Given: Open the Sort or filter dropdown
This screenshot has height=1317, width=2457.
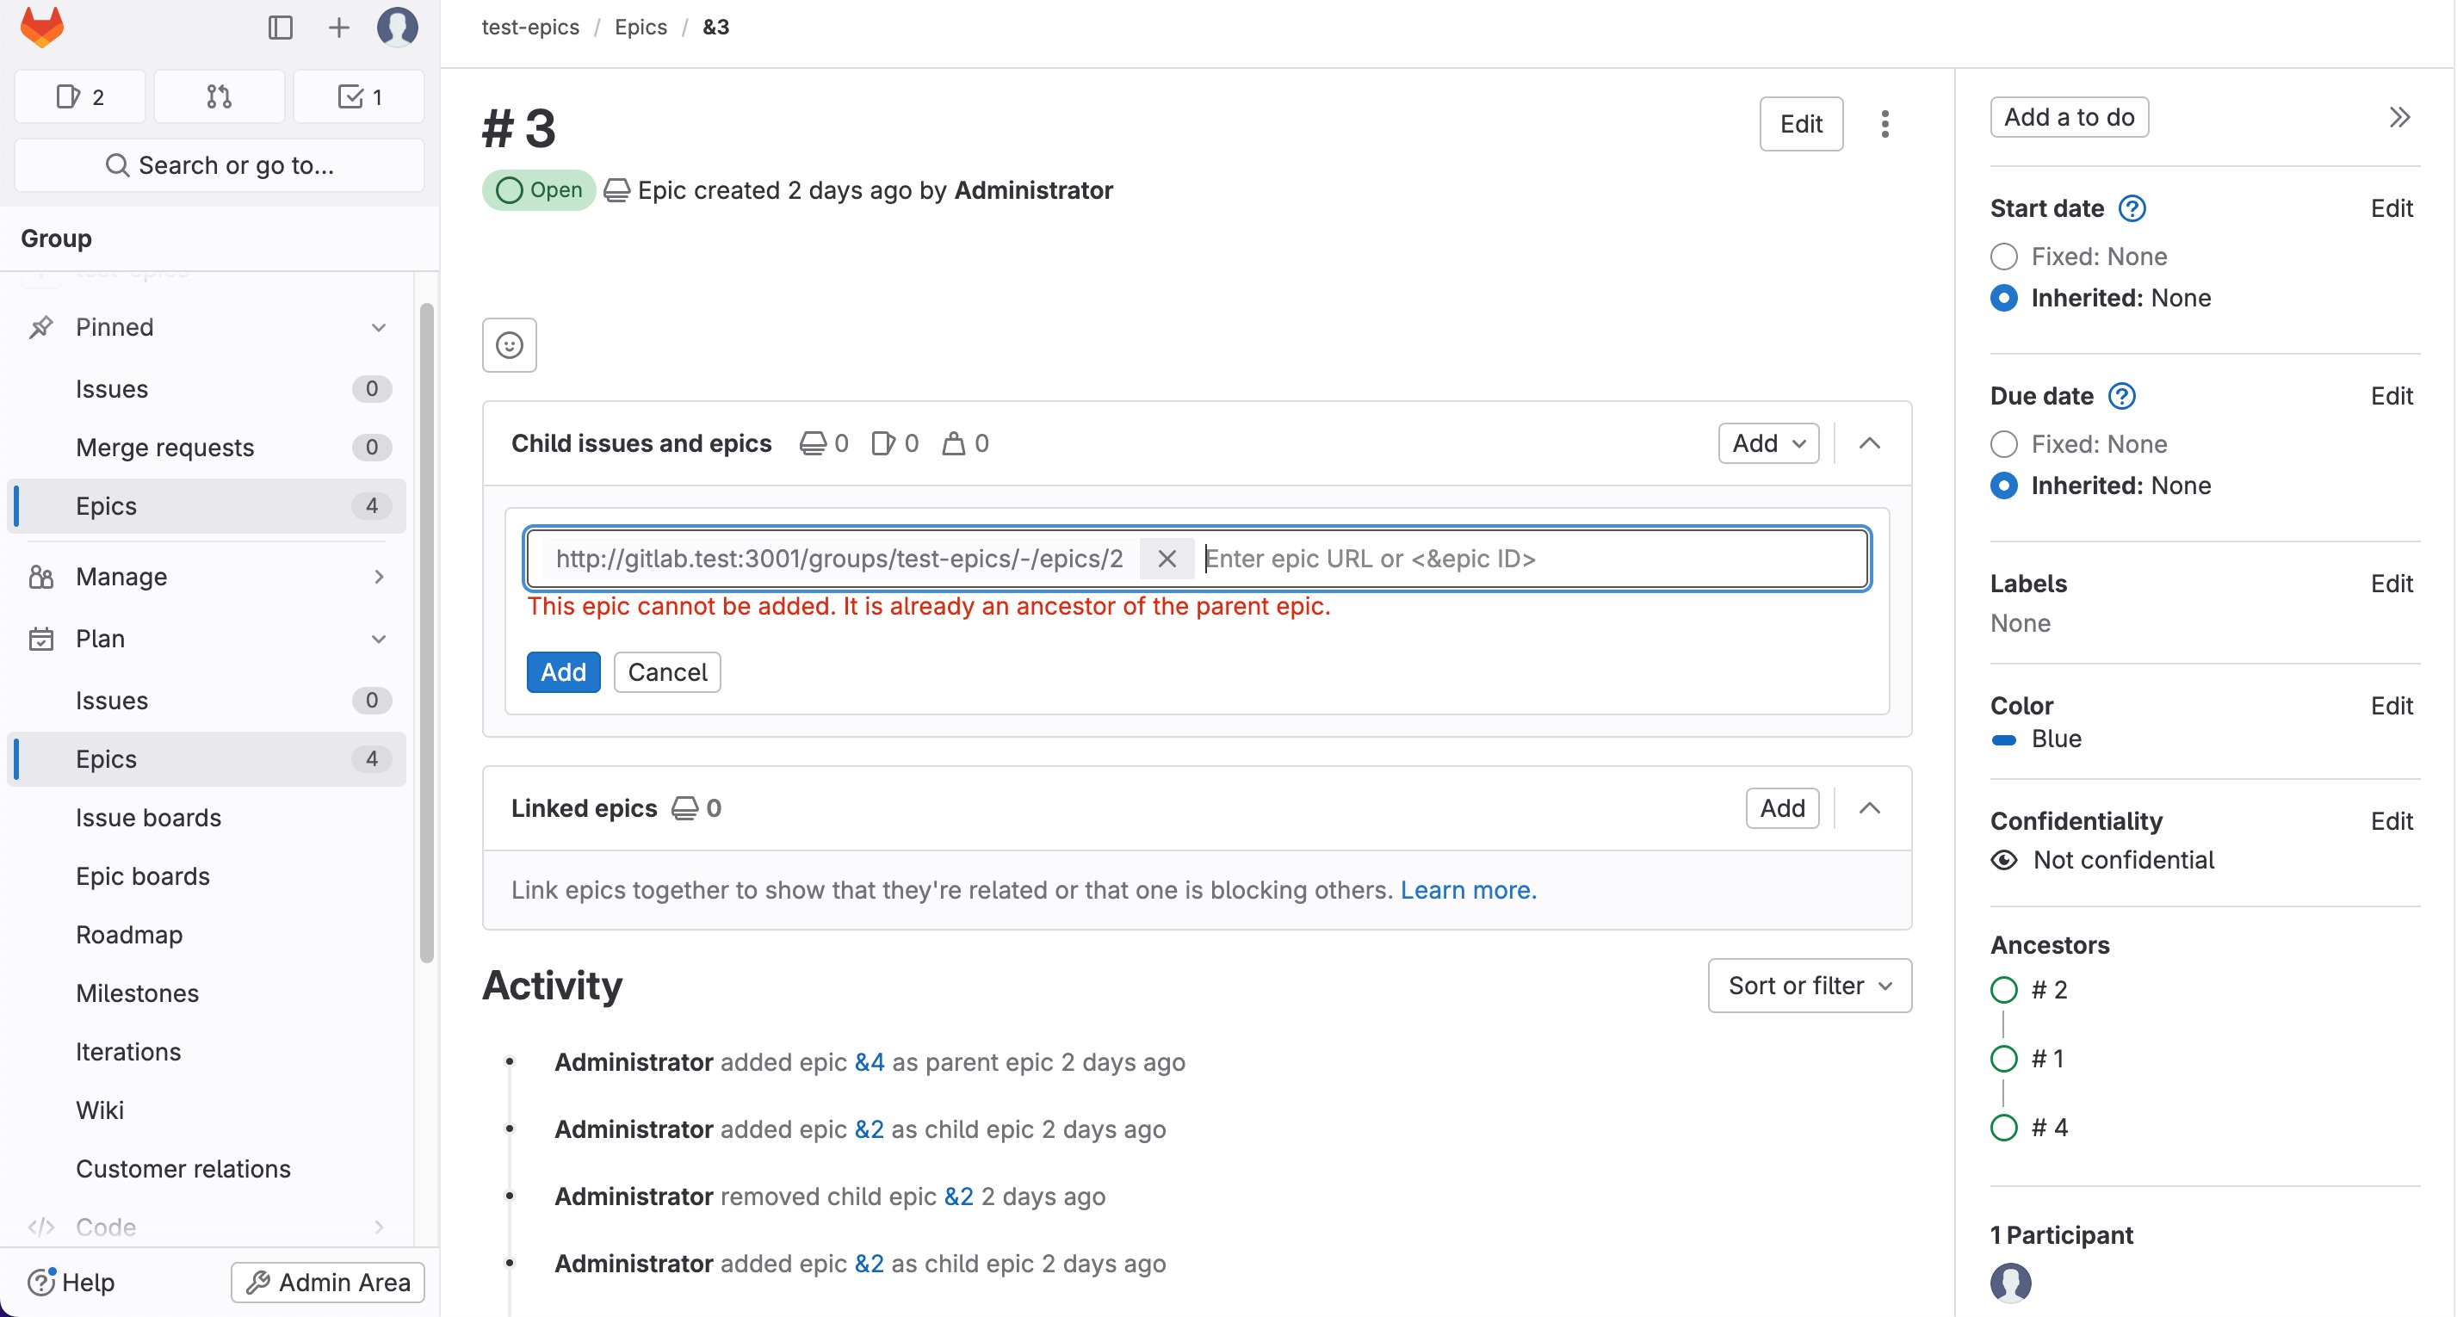Looking at the screenshot, I should pos(1809,985).
